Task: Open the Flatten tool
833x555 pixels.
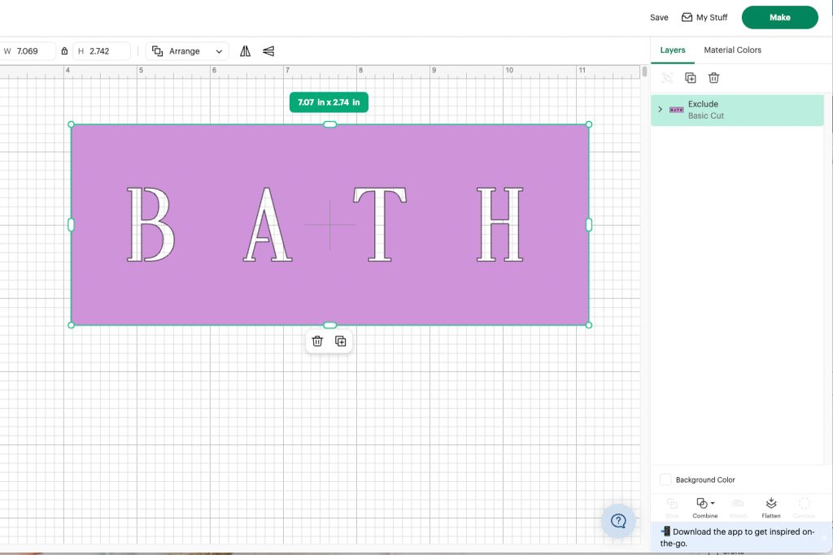Action: point(770,505)
